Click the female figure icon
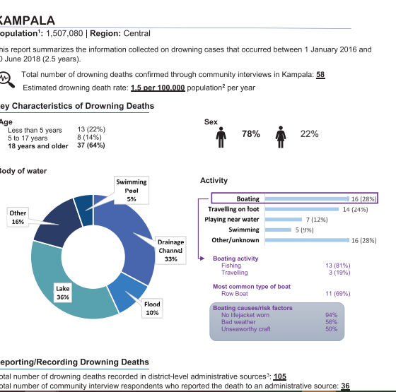 point(281,137)
